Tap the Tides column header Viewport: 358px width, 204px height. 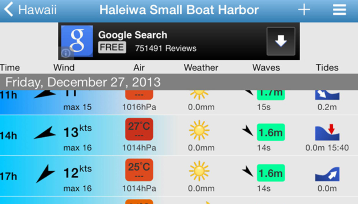point(327,68)
